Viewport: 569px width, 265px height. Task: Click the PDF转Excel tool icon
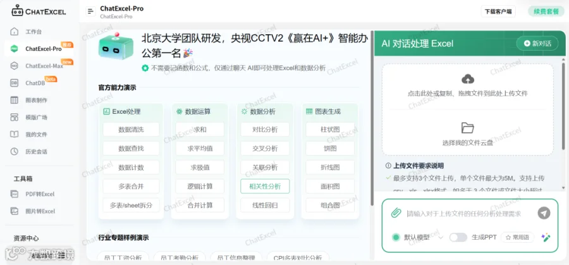[x=14, y=194]
